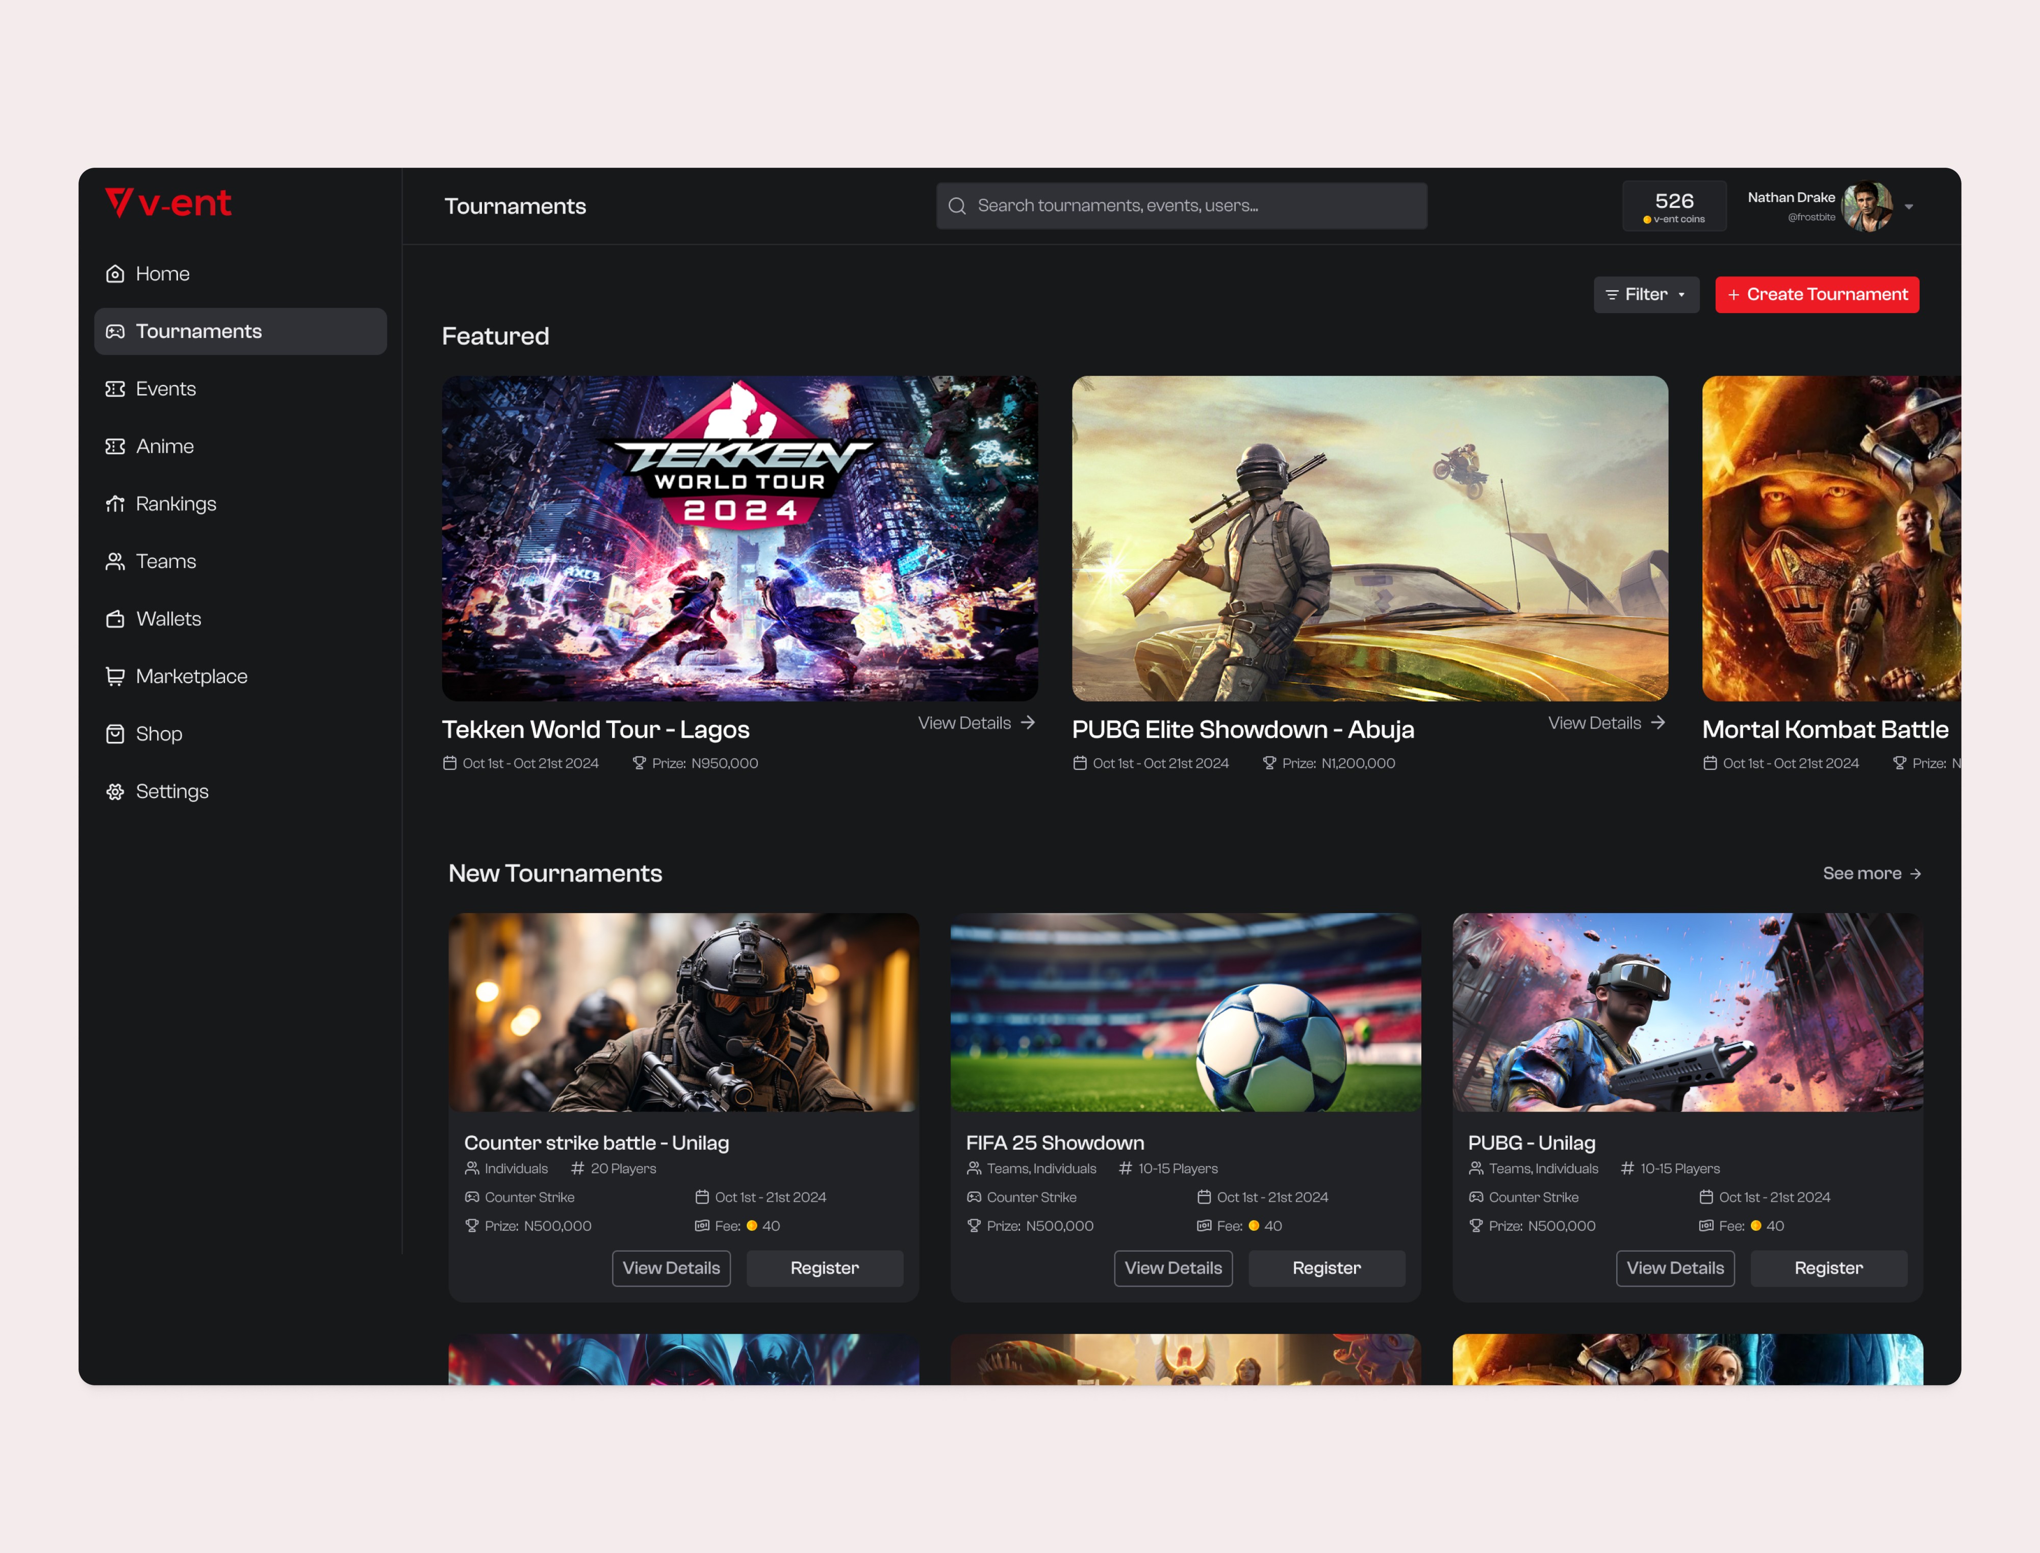Select the Teams icon in the sidebar
This screenshot has height=1553, width=2040.
click(115, 561)
